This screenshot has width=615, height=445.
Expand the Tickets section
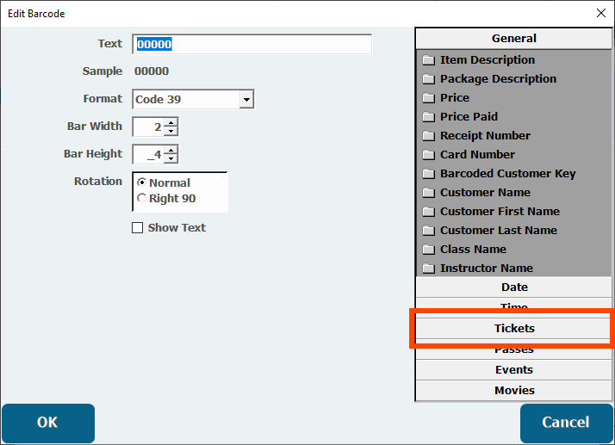tap(513, 329)
